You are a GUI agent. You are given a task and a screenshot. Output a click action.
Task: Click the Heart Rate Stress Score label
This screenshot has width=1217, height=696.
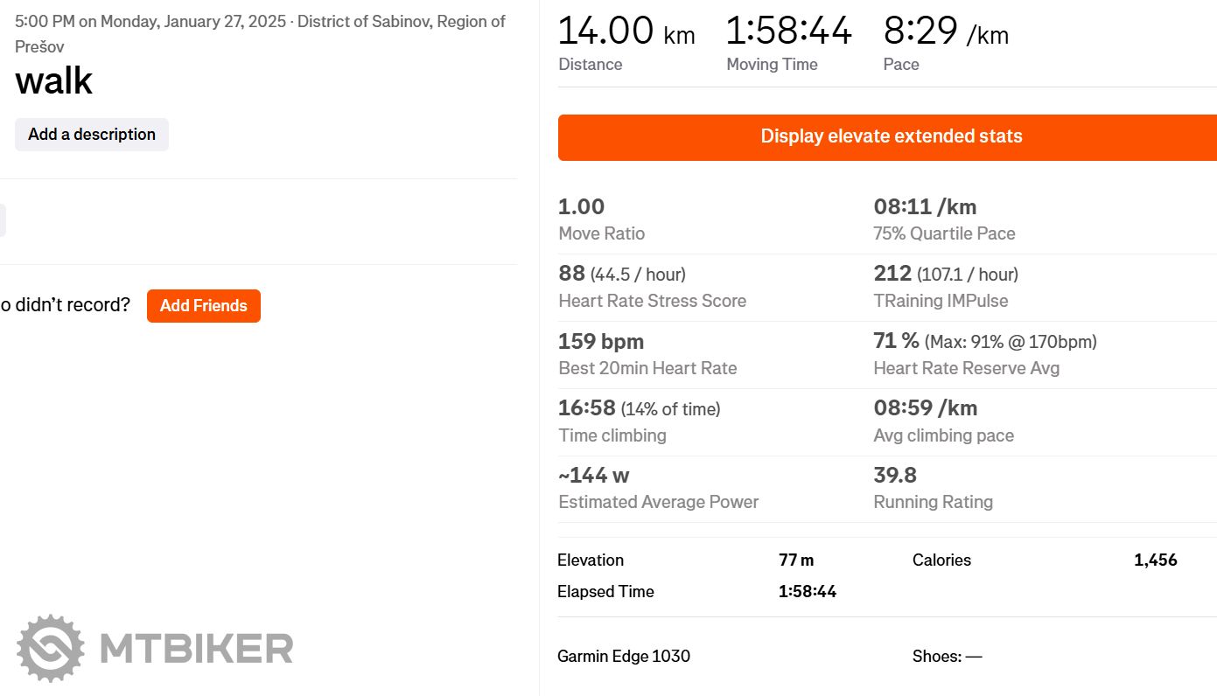click(x=652, y=301)
